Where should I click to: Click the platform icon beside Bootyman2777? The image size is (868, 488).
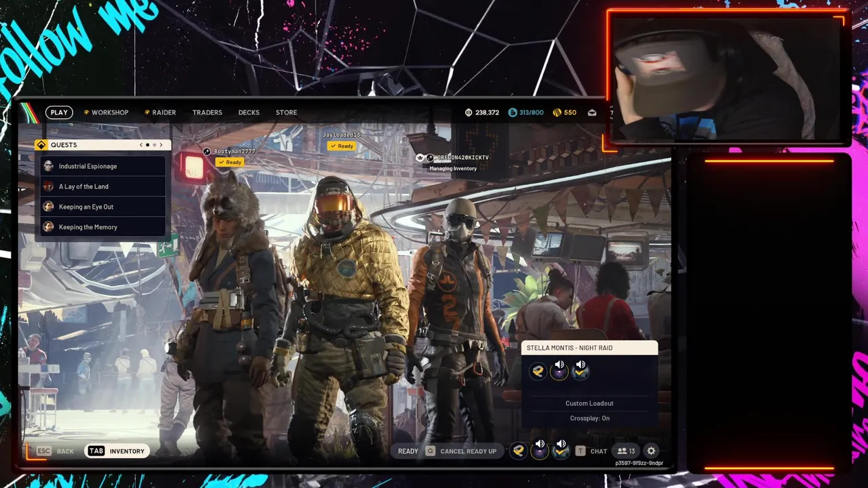(x=207, y=152)
